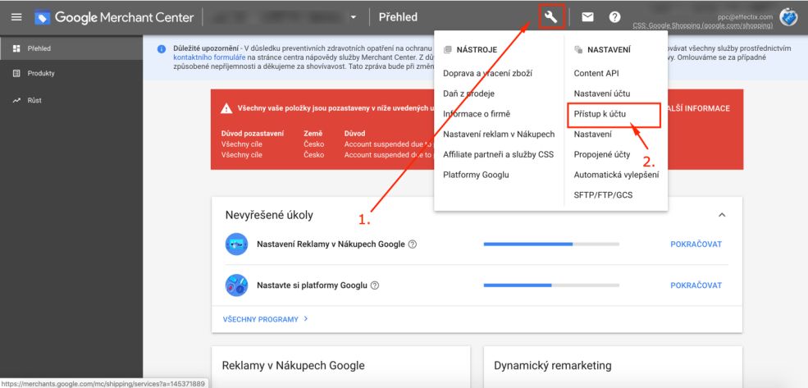Open the Nastavení menu item below Přístup k účtu

click(592, 134)
